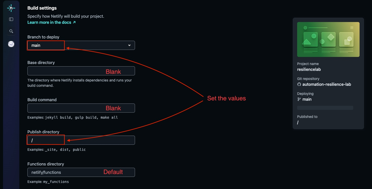Open the Branch to deploy dropdown

tap(81, 45)
